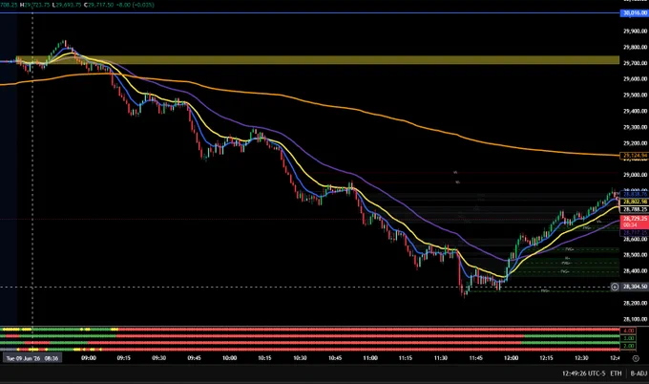This screenshot has height=384, width=649.
Task: Click the high value H29,723.75 in the header
Action: coord(34,5)
